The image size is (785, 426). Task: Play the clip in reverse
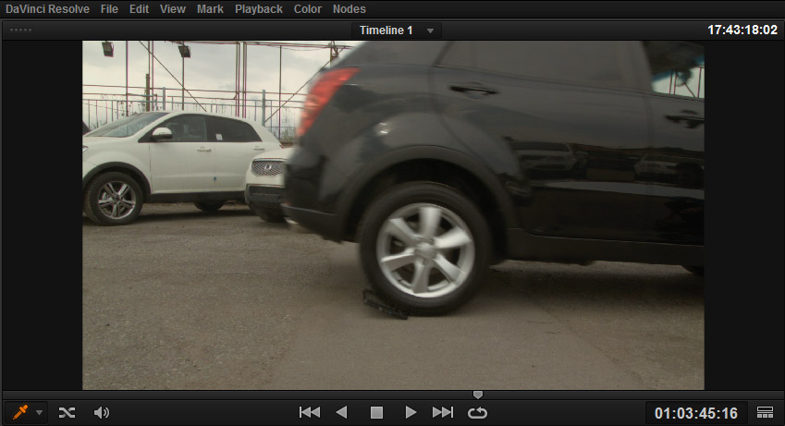[x=341, y=412]
